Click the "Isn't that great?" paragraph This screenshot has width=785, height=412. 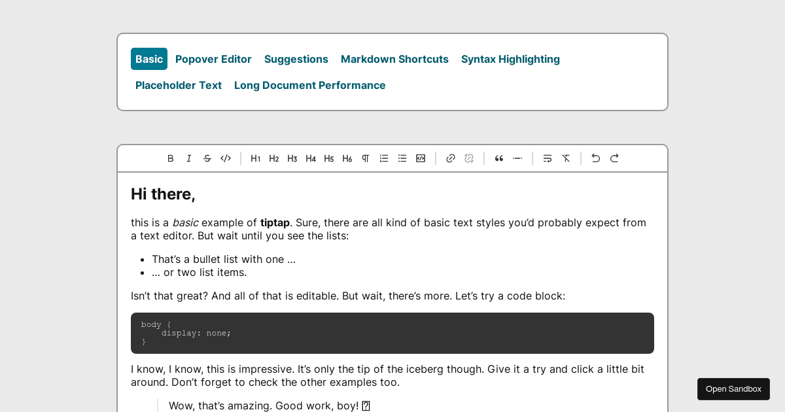click(x=348, y=296)
